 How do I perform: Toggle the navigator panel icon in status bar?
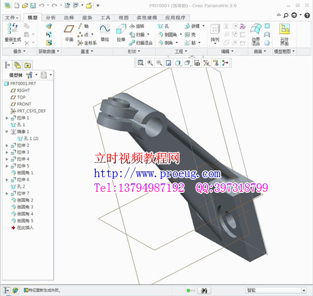pyautogui.click(x=6, y=290)
